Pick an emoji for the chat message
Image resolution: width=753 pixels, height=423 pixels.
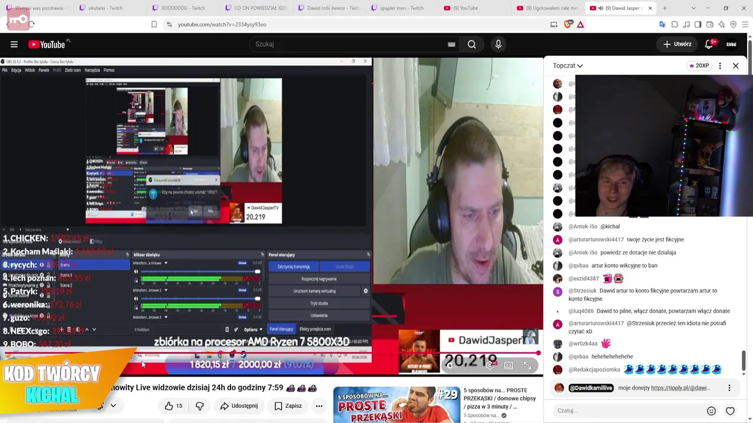click(711, 411)
